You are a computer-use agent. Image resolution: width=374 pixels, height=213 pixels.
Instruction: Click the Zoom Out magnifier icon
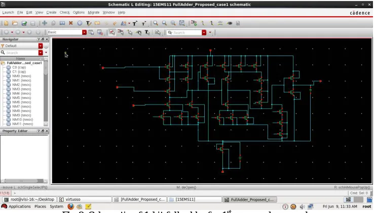[164, 23]
